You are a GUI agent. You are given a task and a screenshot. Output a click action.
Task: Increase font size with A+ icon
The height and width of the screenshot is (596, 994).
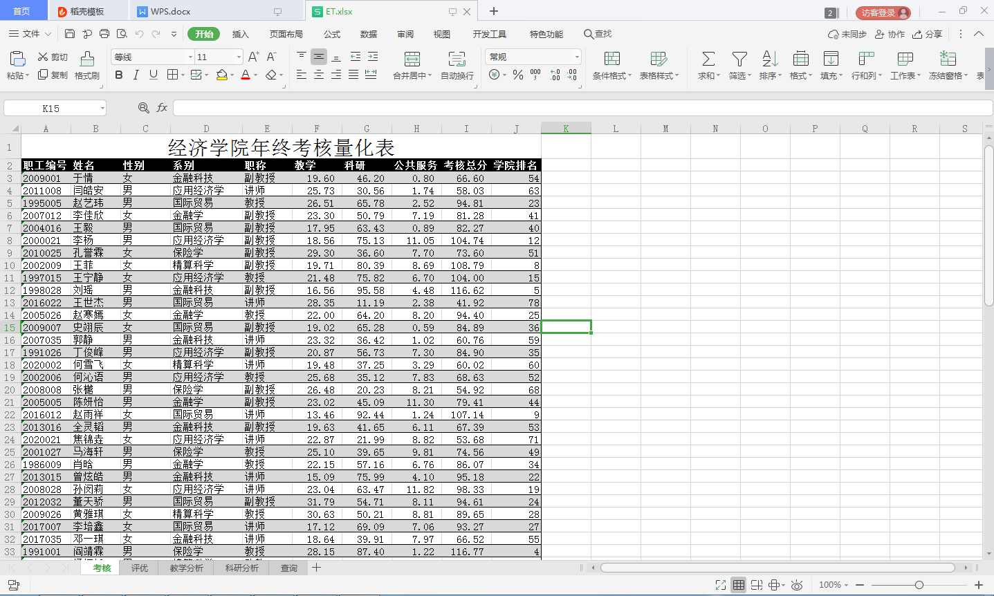(x=254, y=57)
